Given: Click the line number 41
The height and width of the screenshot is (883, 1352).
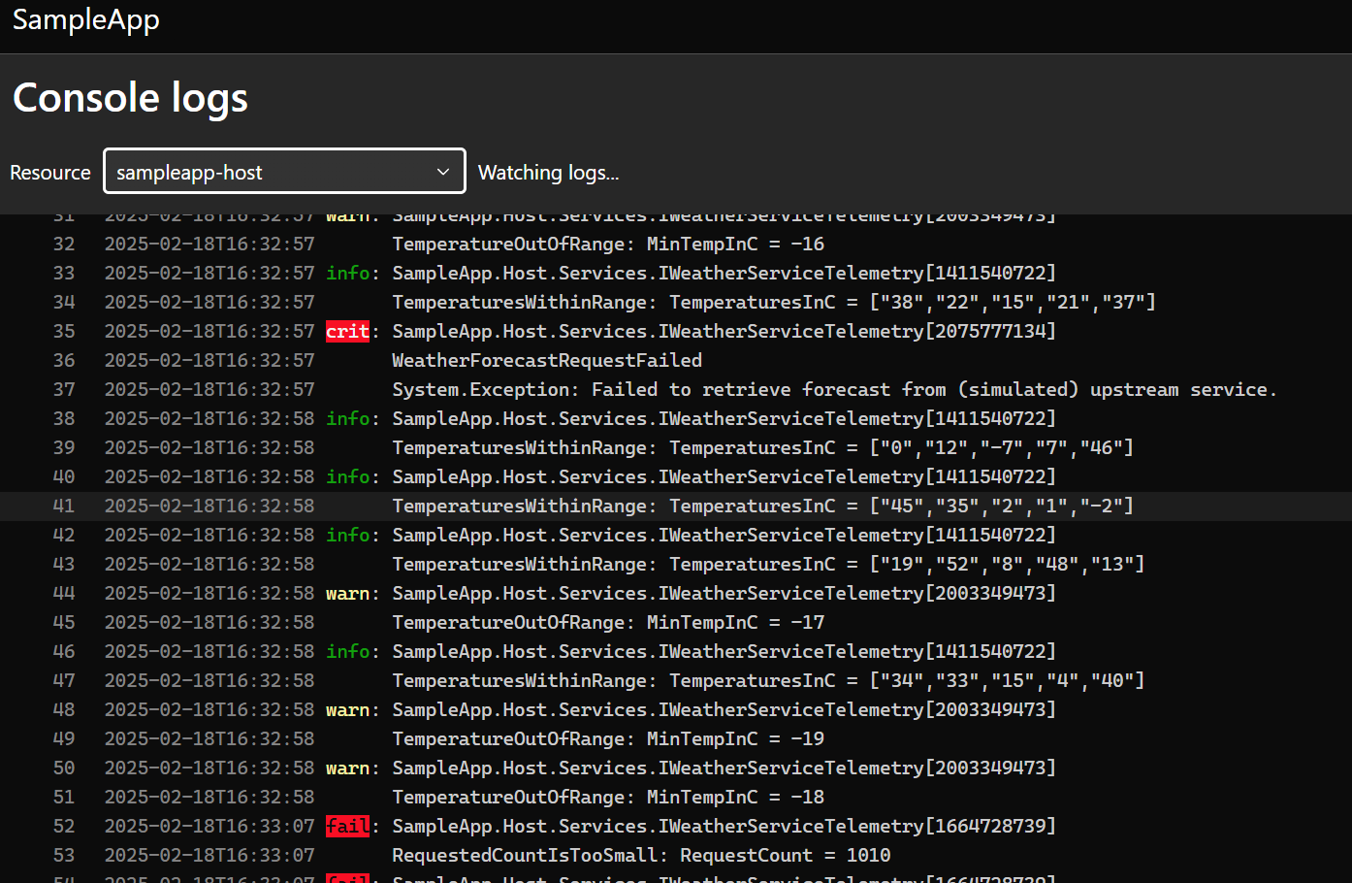Looking at the screenshot, I should (64, 506).
